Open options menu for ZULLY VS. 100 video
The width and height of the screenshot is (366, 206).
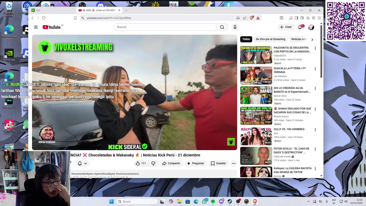(x=315, y=130)
